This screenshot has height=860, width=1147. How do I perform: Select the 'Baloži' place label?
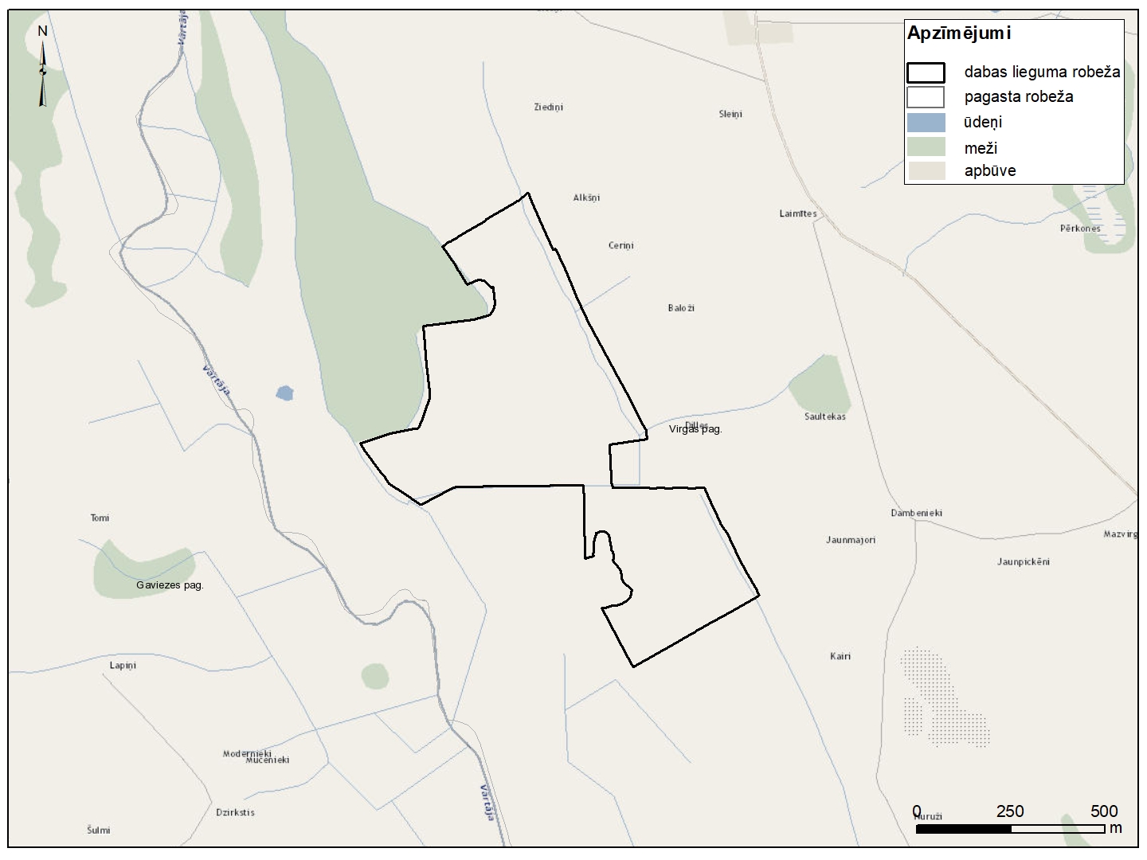coord(681,308)
